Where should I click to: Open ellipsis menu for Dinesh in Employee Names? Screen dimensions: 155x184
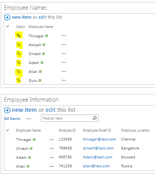point(64,54)
